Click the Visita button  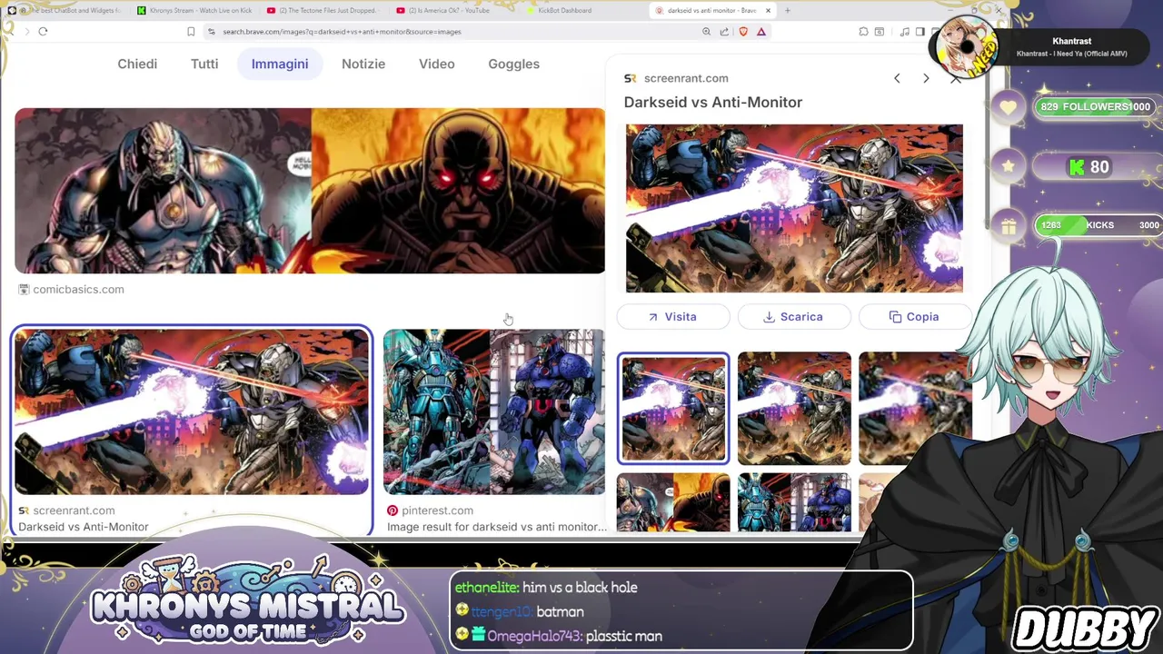pyautogui.click(x=673, y=317)
